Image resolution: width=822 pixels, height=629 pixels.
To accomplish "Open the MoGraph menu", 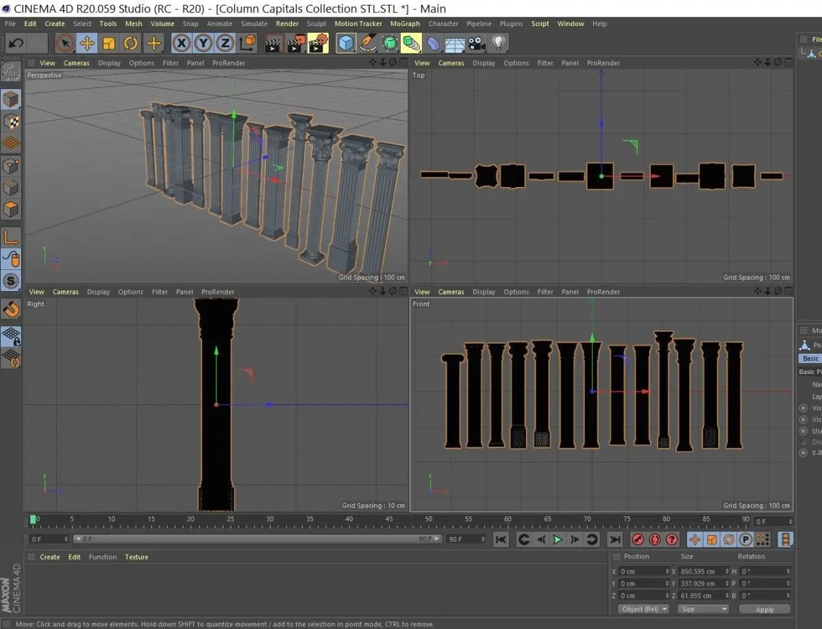I will click(x=405, y=23).
